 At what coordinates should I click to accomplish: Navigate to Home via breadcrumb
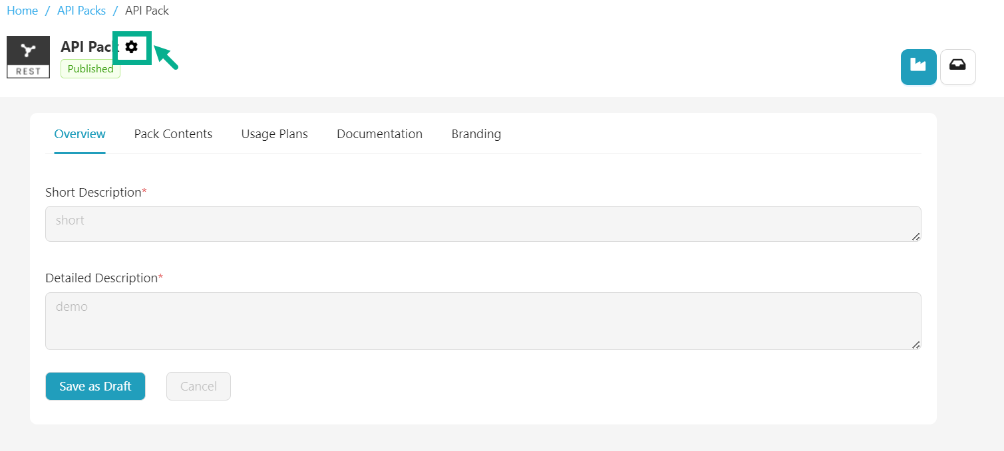pyautogui.click(x=22, y=11)
